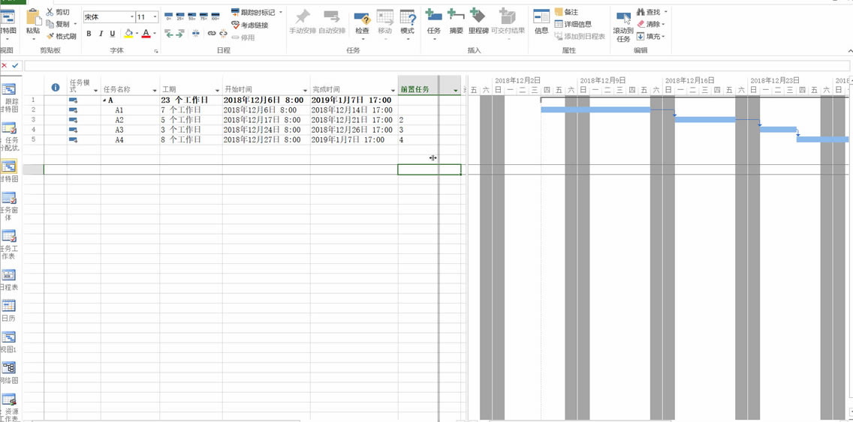
Task: Select the 日程表 view in sidebar
Action: click(9, 280)
